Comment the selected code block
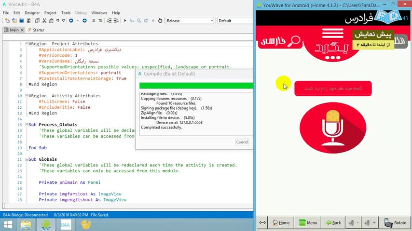 tap(94, 21)
